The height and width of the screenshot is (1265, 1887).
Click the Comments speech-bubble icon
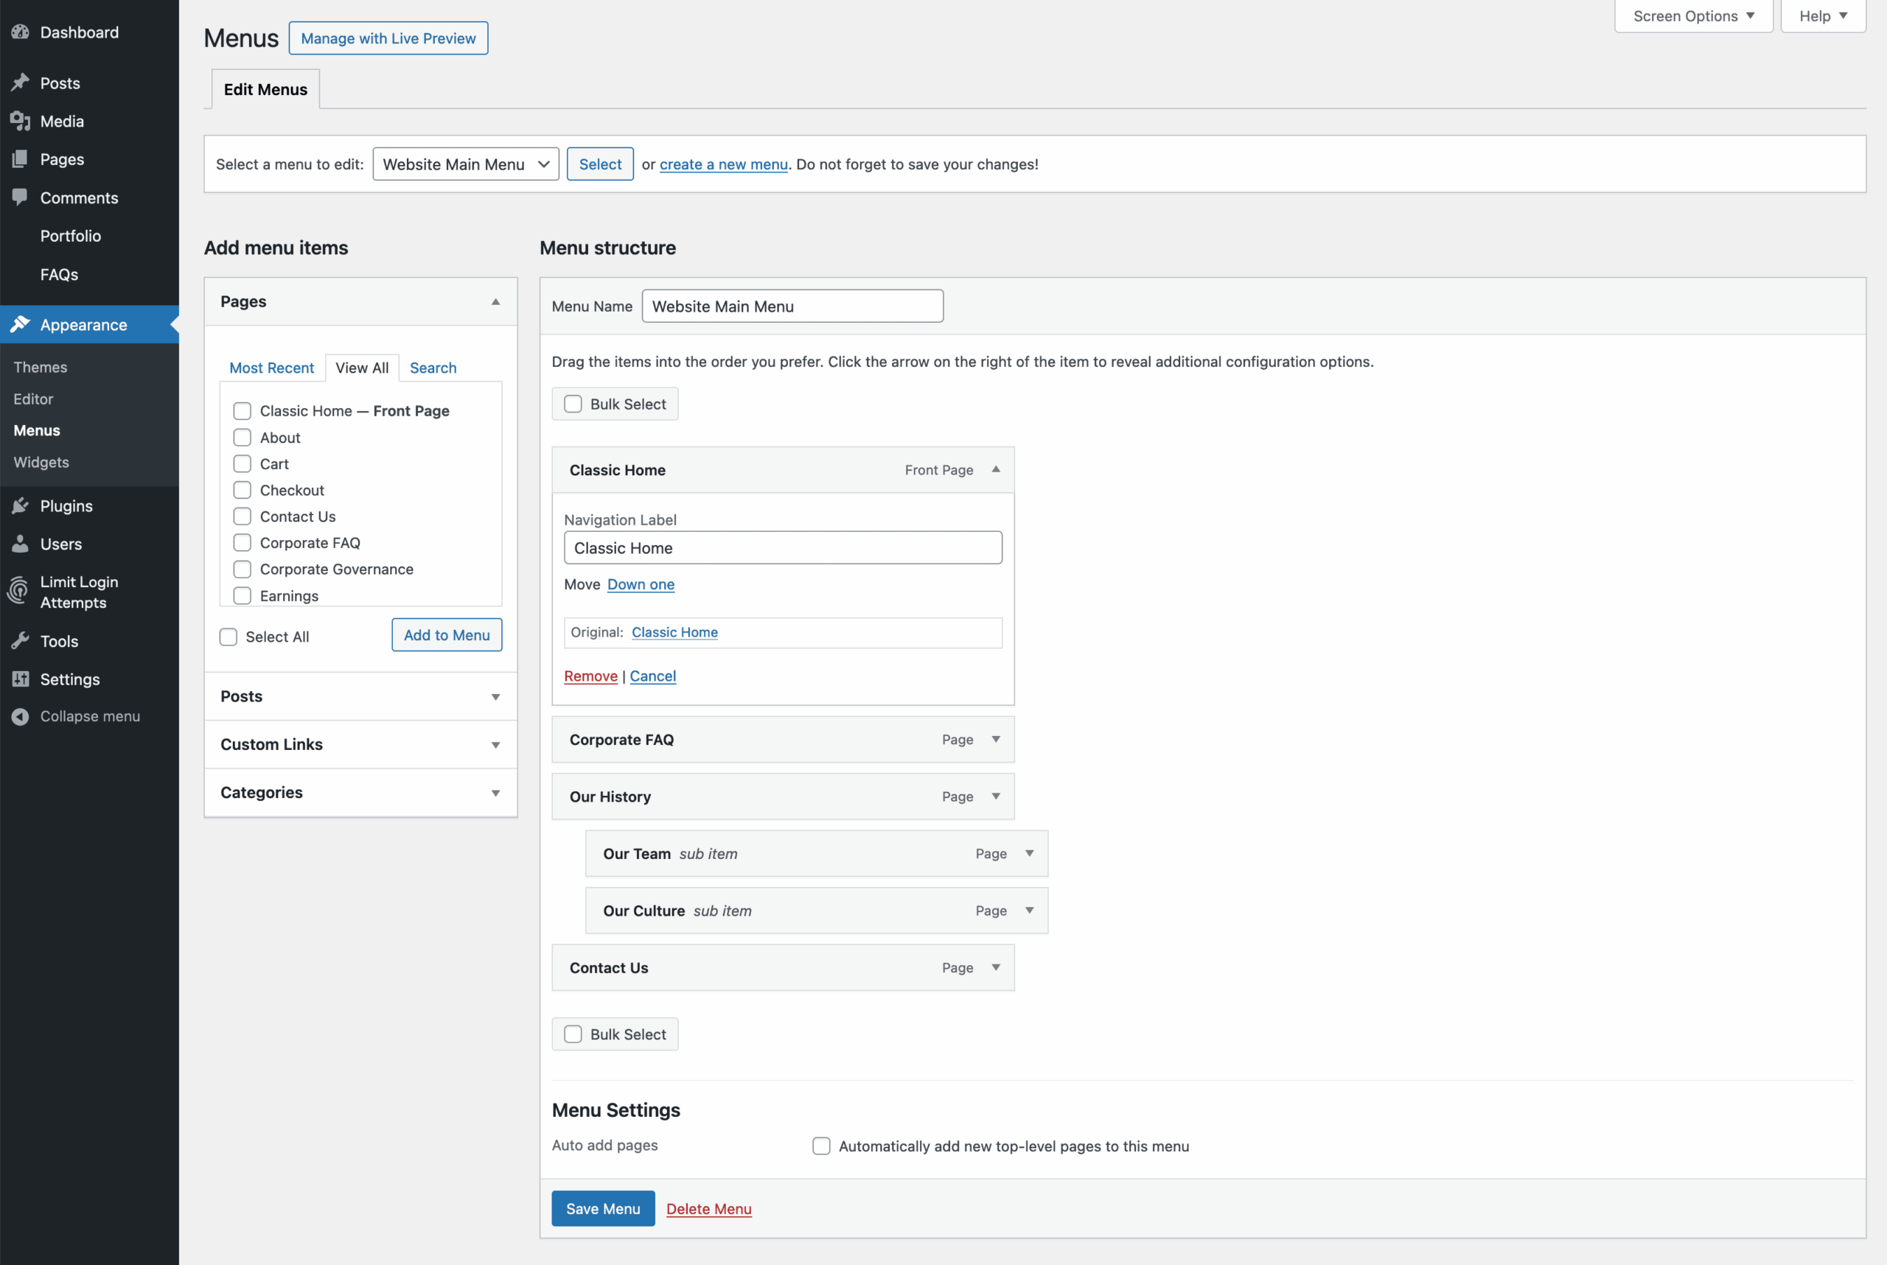point(22,197)
